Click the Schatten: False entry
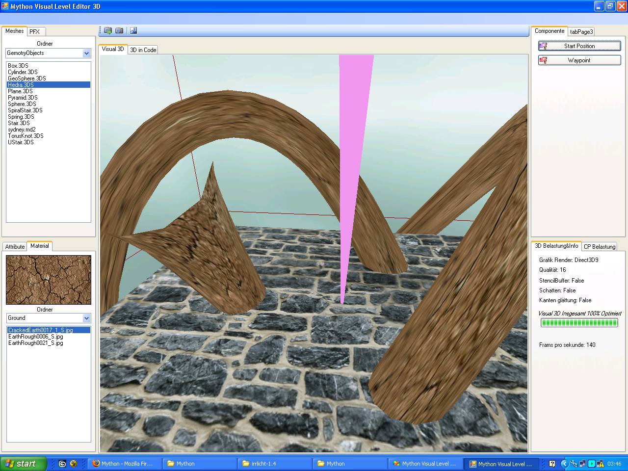Image resolution: width=628 pixels, height=471 pixels. (557, 290)
